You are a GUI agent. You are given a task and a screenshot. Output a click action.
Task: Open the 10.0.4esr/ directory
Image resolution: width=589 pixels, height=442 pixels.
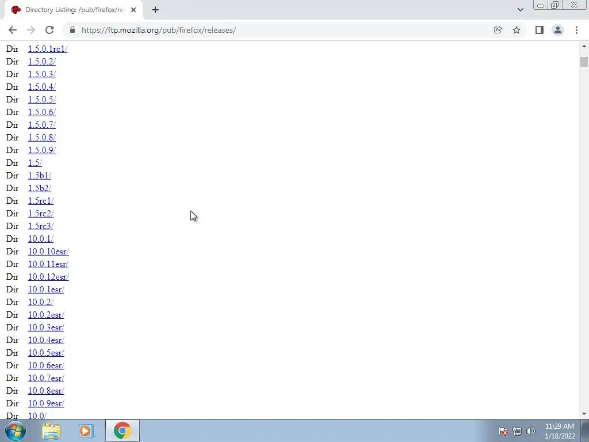point(46,340)
